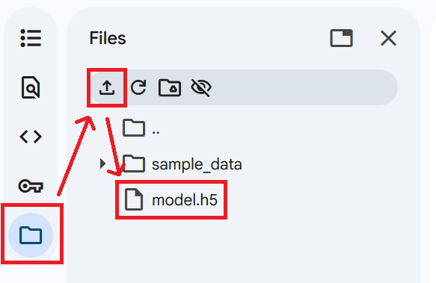Click the sample_data folder icon

pos(134,164)
